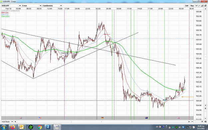Click the padlock tray icon
Image resolution: width=208 pixels, height=130 pixels.
tap(169, 127)
